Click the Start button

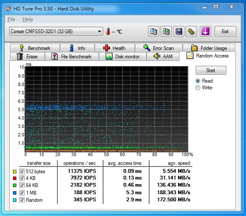pyautogui.click(x=211, y=70)
